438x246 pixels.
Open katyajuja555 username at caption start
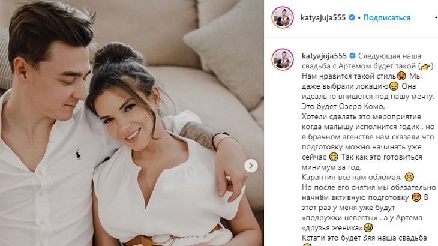324,56
